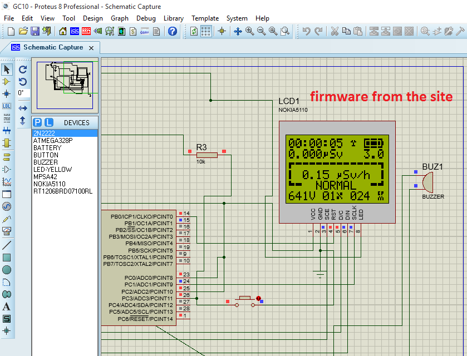The width and height of the screenshot is (467, 356).
Task: Open the 3D Visualizer icon
Action: click(x=98, y=31)
